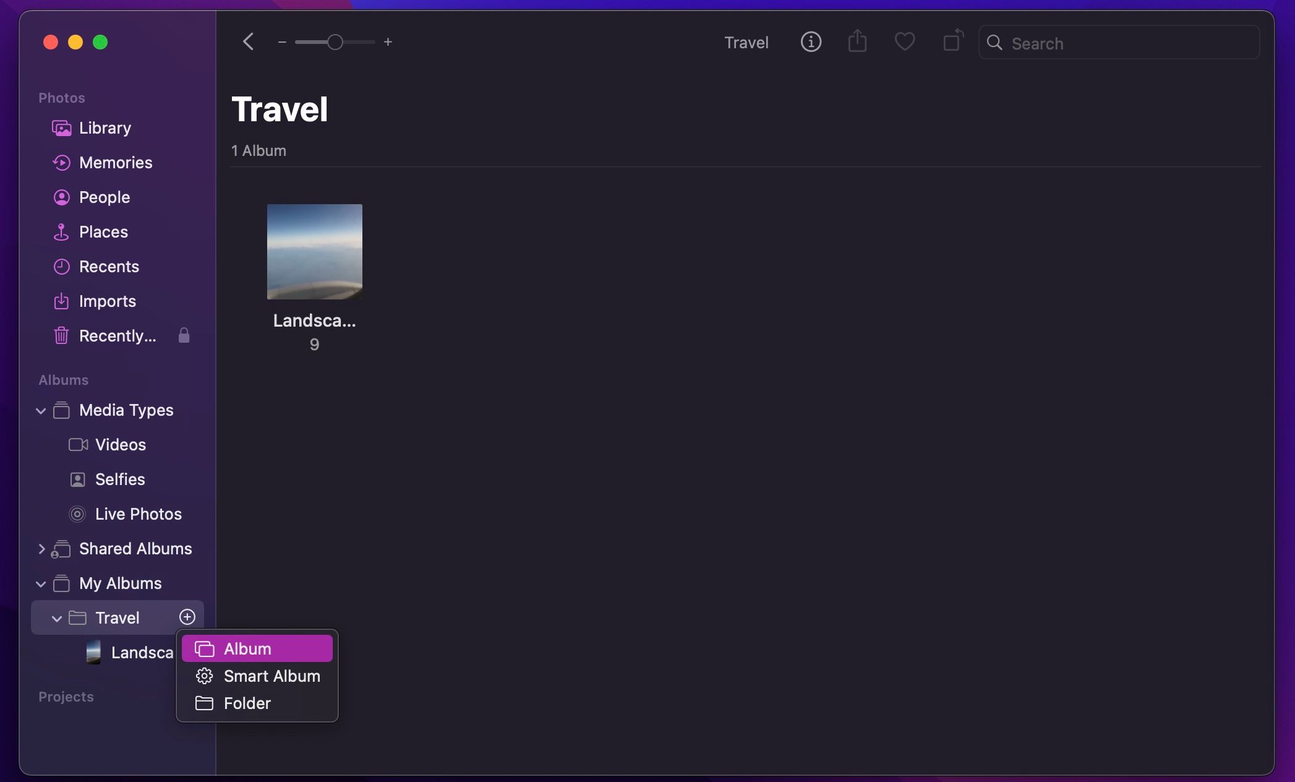Click the favorite heart icon in toolbar
This screenshot has height=782, width=1295.
click(x=905, y=41)
